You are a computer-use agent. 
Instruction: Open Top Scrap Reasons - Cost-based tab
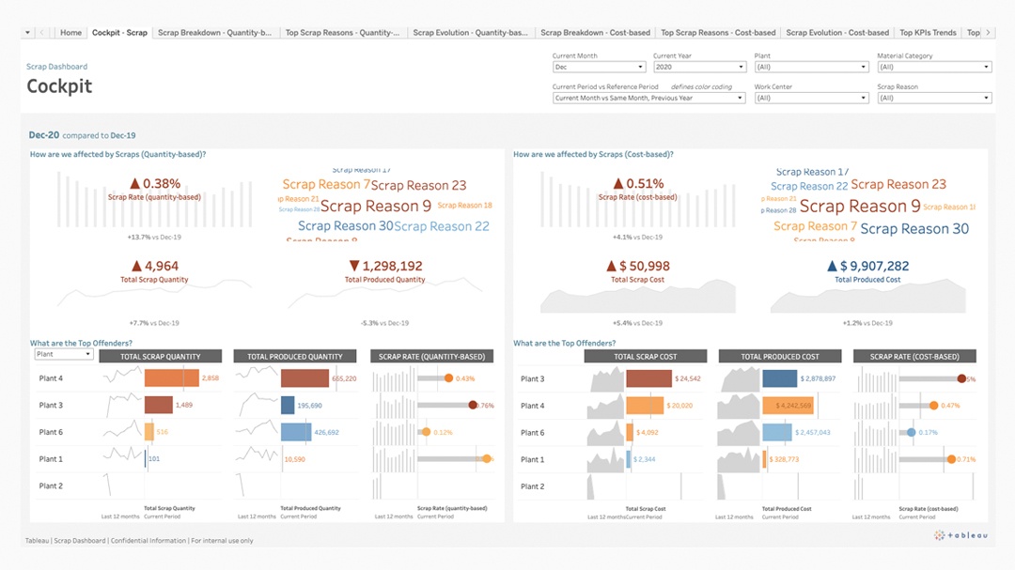tap(718, 32)
